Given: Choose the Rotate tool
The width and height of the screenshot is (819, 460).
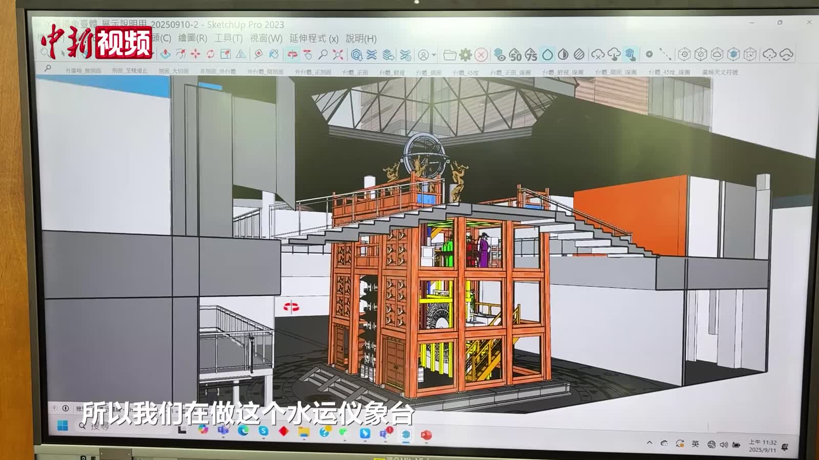Looking at the screenshot, I should click(x=210, y=54).
